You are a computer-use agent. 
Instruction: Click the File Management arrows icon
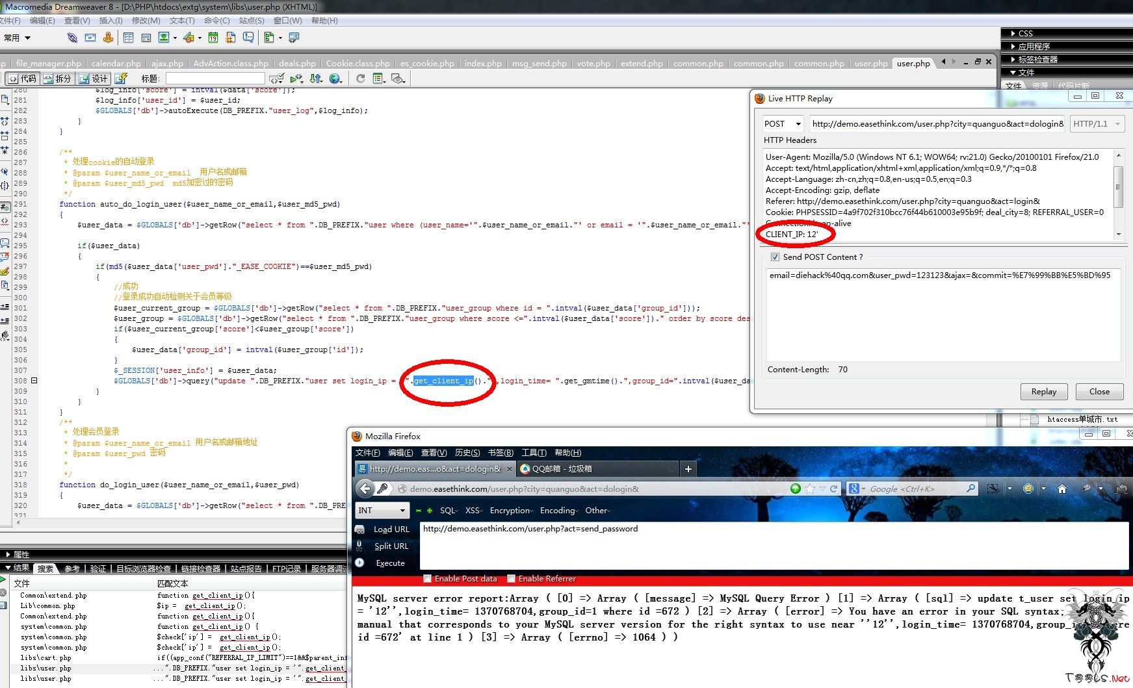[316, 79]
